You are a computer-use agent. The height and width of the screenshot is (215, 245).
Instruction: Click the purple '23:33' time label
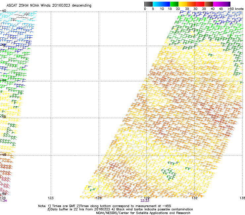145,201
